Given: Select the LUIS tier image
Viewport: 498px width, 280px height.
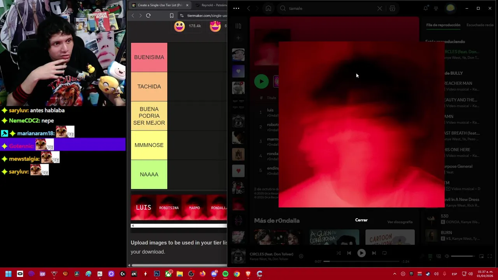Looking at the screenshot, I should 143,208.
